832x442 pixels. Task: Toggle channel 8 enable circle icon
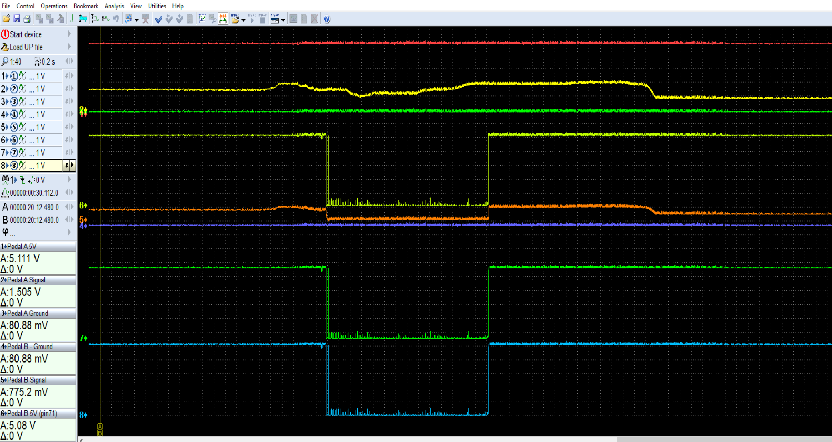pos(14,165)
